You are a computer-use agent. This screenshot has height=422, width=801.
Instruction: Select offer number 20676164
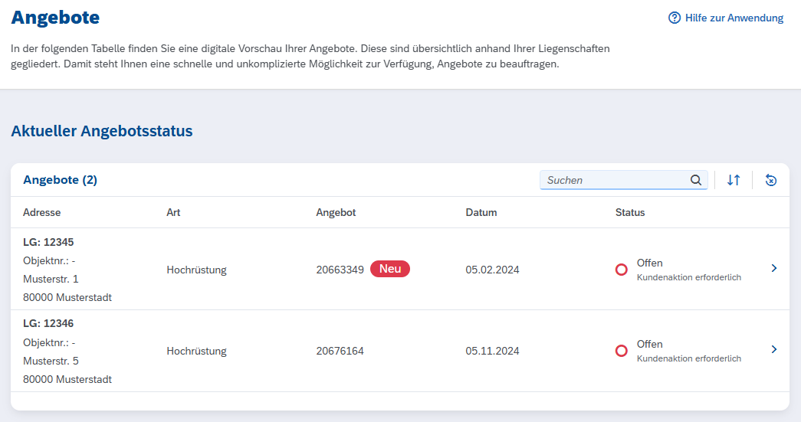click(340, 351)
